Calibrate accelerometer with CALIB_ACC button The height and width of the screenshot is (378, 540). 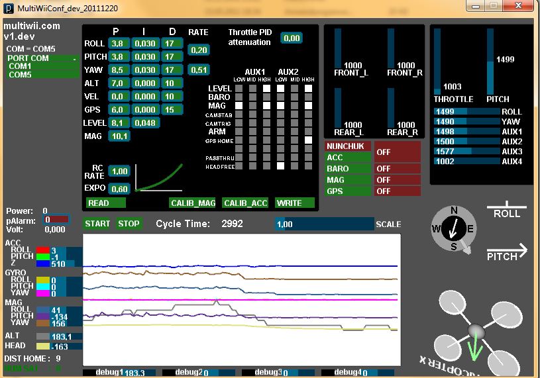[245, 203]
